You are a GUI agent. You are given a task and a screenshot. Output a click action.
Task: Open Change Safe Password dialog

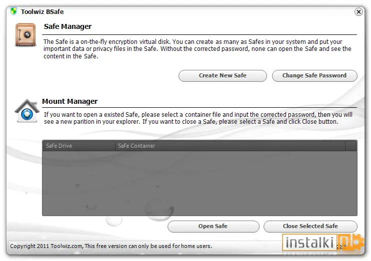point(314,75)
